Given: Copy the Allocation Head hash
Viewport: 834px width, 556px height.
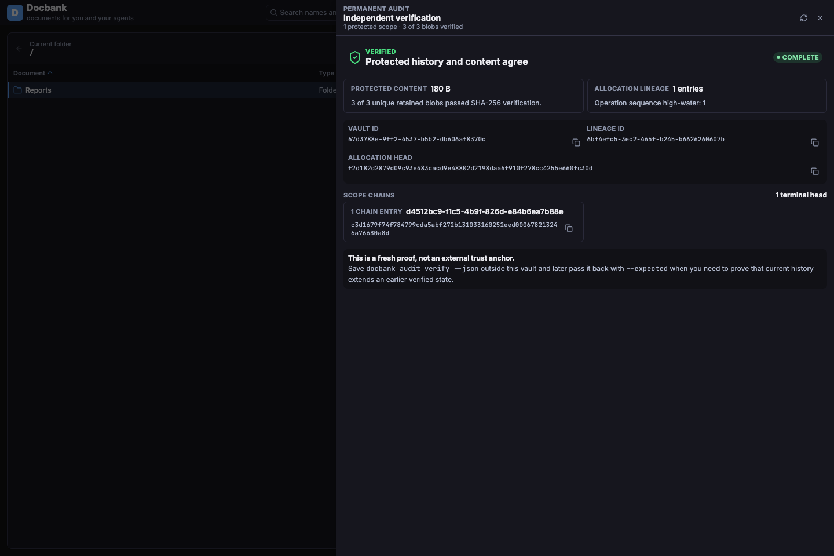Looking at the screenshot, I should (815, 171).
